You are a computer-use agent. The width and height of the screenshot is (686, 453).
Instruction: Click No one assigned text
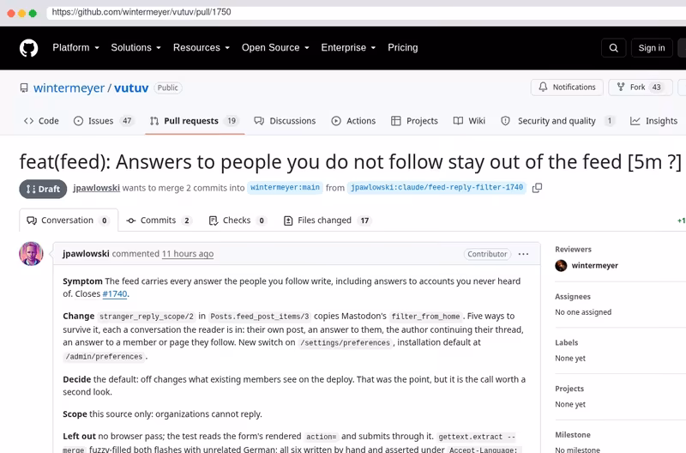(583, 312)
